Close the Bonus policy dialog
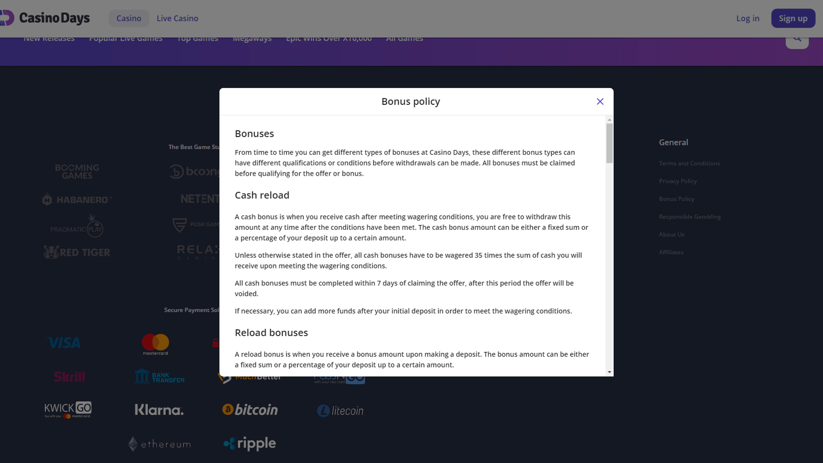The image size is (823, 463). click(600, 102)
